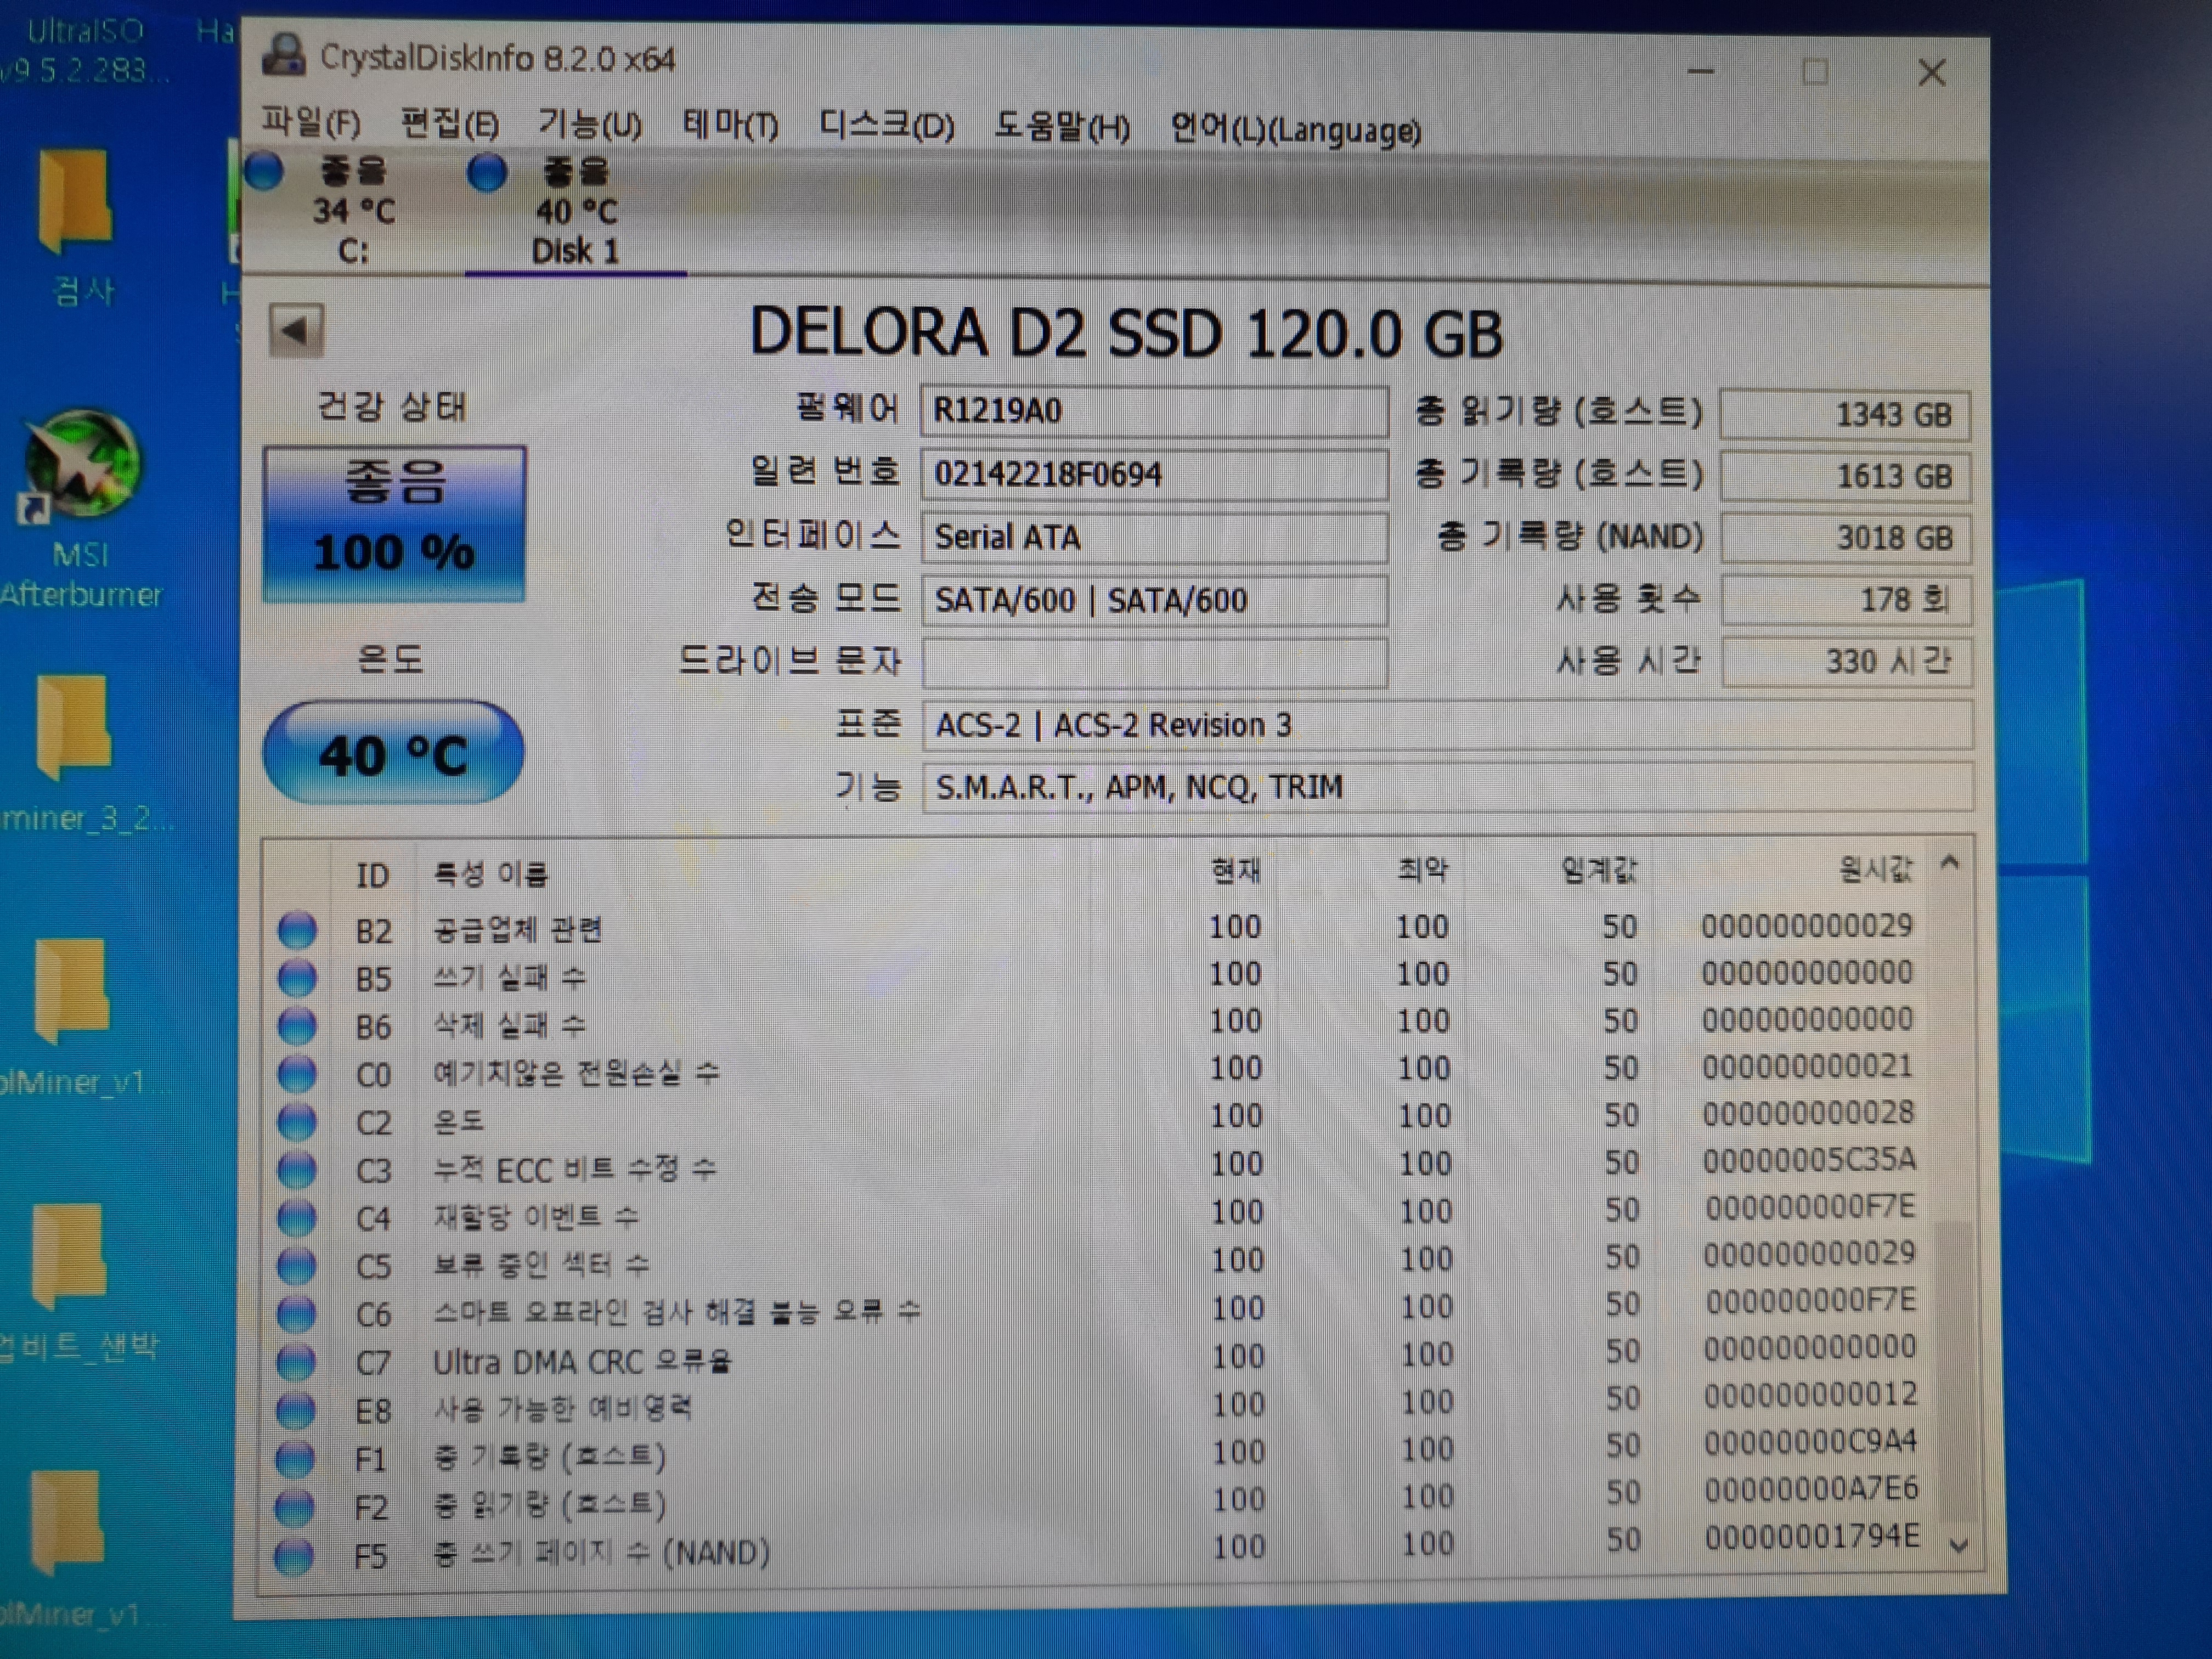Click the status circle of attribute F5

coord(294,1555)
